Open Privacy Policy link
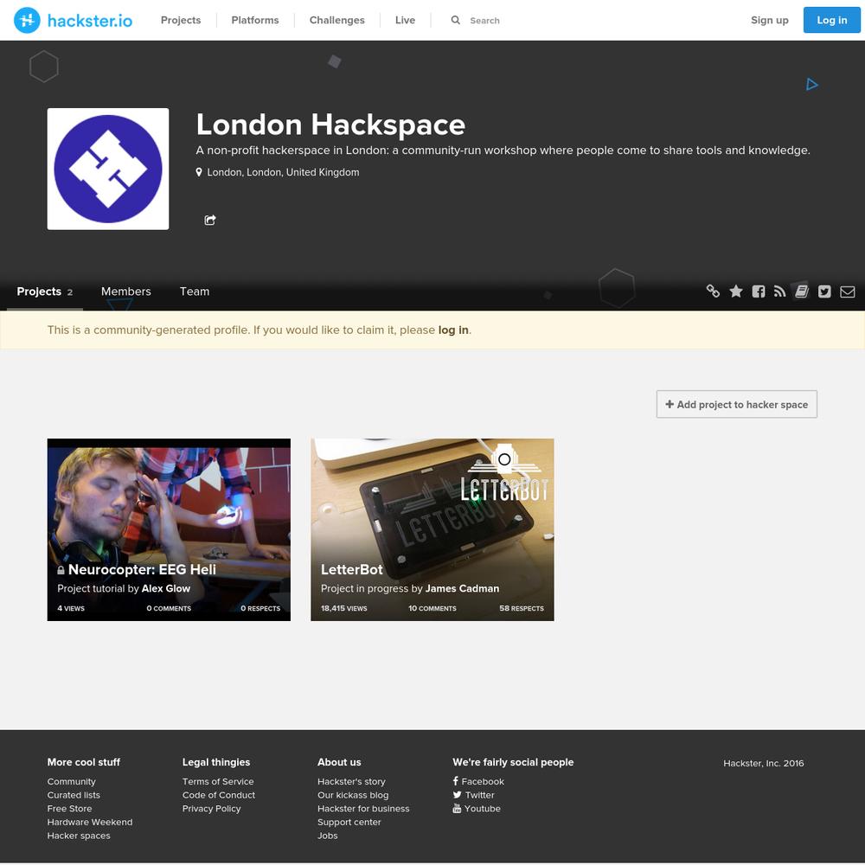Image resolution: width=865 pixels, height=865 pixels. pyautogui.click(x=212, y=809)
